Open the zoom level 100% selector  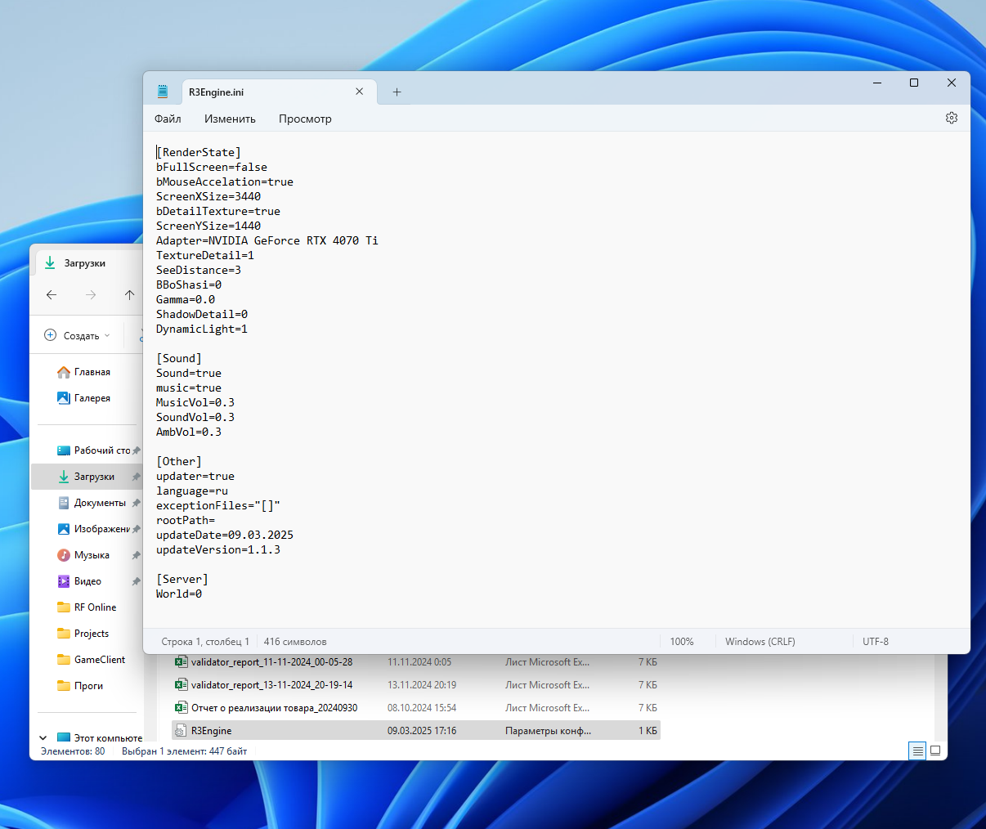click(681, 642)
